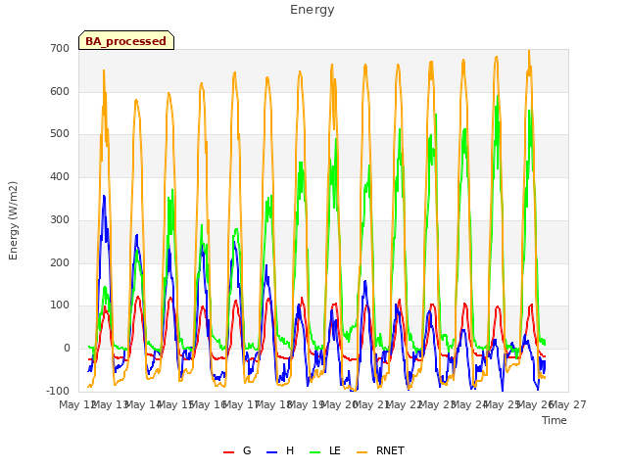Click the 200 y-axis tick label
Image resolution: width=627 pixels, height=470 pixels.
[x=60, y=263]
